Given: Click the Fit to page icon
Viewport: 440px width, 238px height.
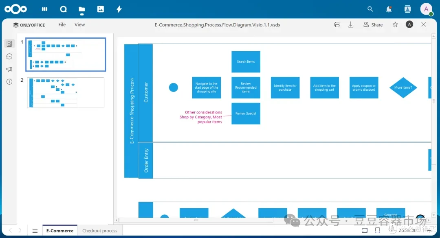Looking at the screenshot, I should (x=365, y=230).
